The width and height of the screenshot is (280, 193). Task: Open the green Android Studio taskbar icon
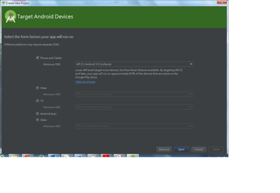pos(133,157)
